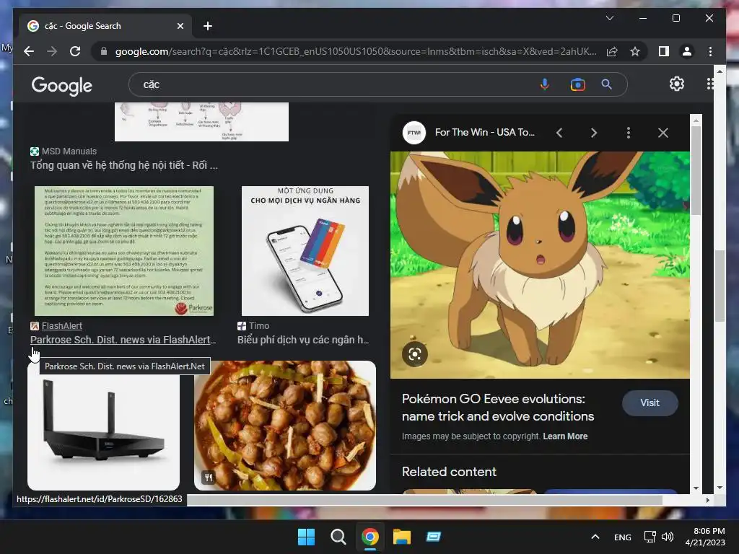Open the Chrome three-dot menu
The image size is (739, 554).
pyautogui.click(x=710, y=51)
